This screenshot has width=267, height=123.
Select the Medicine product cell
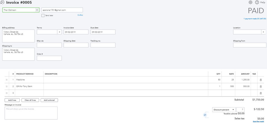(x=29, y=80)
